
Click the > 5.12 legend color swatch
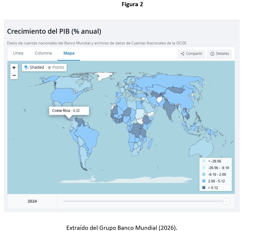pyautogui.click(x=204, y=188)
